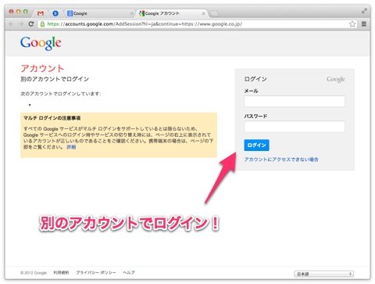Focus the address bar URL
The height and width of the screenshot is (284, 375).
145,24
